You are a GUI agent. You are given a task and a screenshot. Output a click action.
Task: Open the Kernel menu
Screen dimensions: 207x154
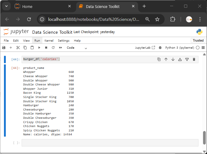click(49, 40)
